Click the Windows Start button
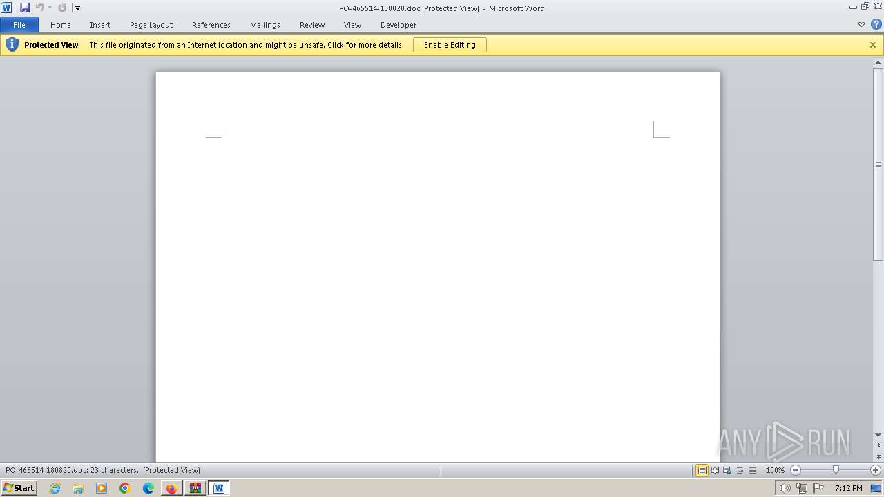Viewport: 884px width, 497px height. 19,488
